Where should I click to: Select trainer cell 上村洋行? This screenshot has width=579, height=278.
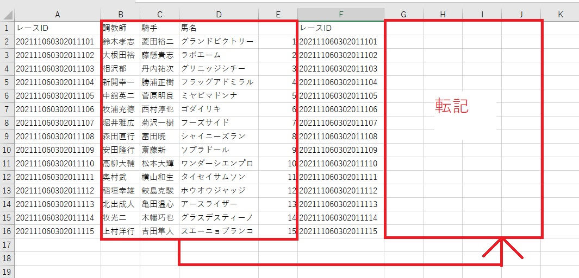(x=120, y=231)
